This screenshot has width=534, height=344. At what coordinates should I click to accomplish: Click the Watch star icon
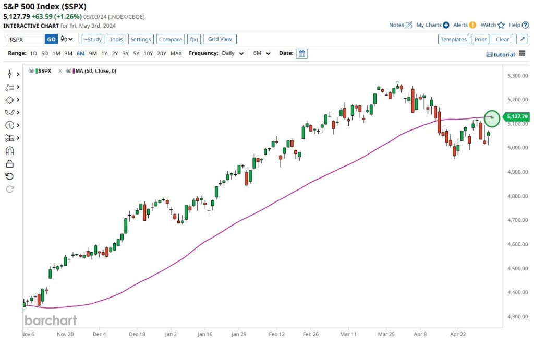point(501,25)
